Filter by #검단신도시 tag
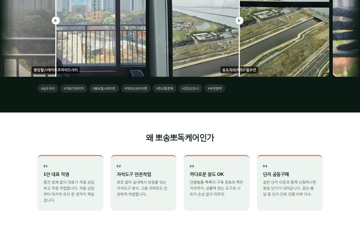360x225 pixels. tap(190, 88)
